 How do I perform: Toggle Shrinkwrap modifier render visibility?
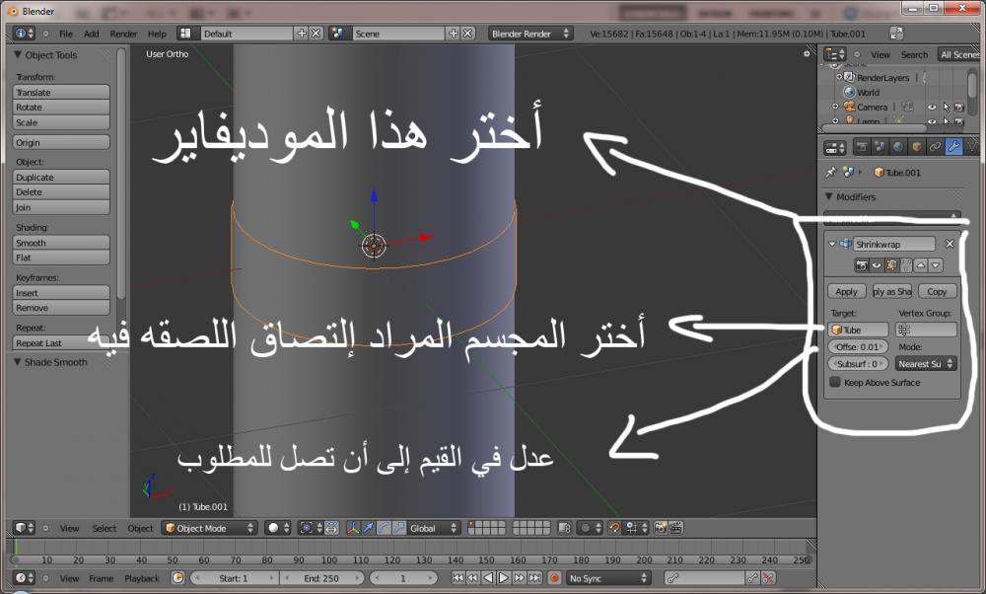click(x=862, y=265)
